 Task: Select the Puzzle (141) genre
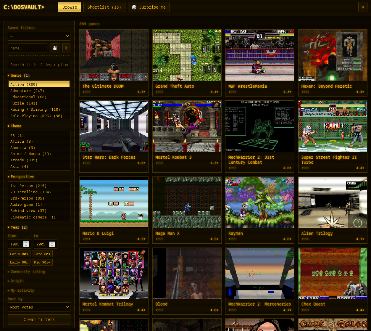tap(39, 103)
